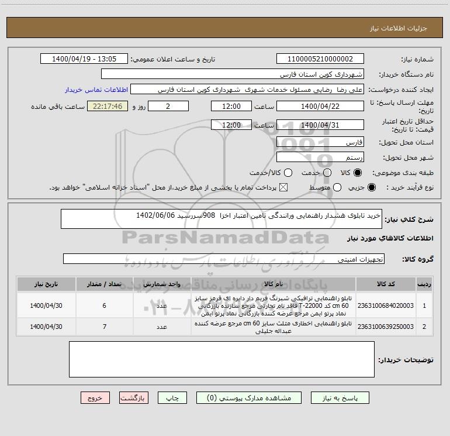
Task: Click the circular red-frame traffic sign item name
Action: (274, 305)
